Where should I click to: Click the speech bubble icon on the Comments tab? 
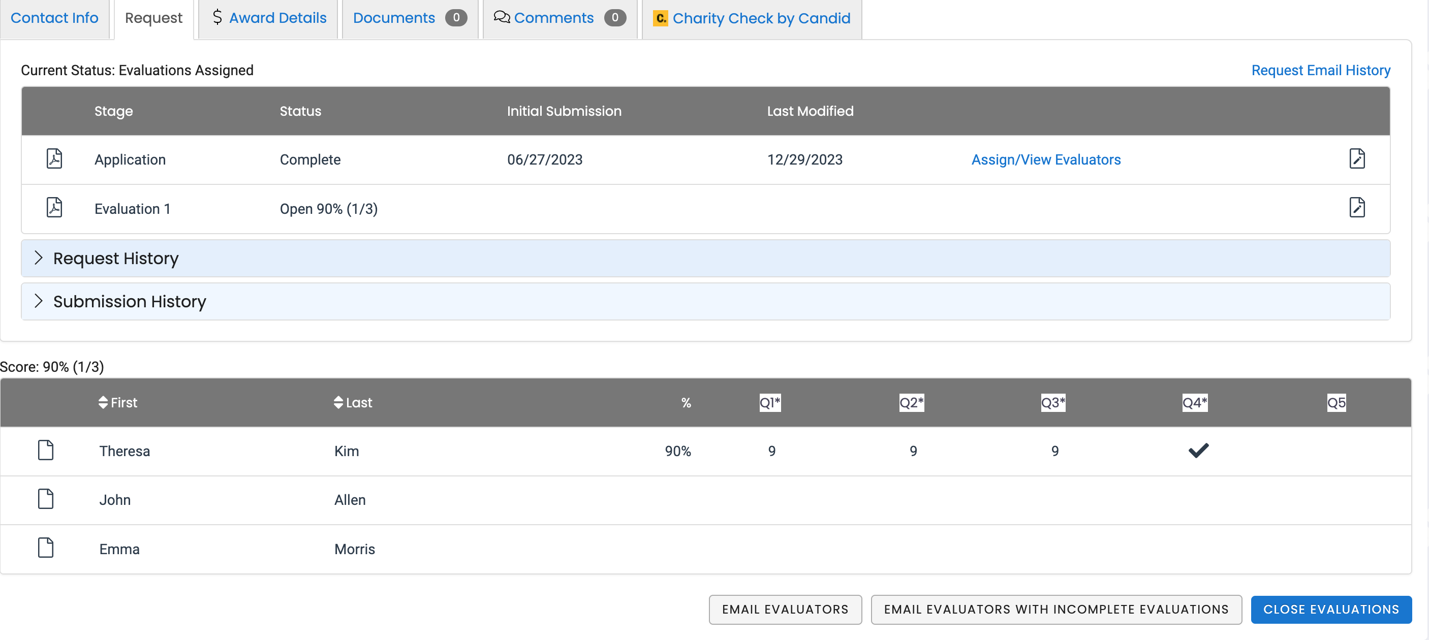(501, 17)
